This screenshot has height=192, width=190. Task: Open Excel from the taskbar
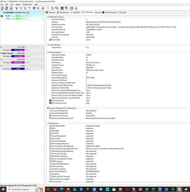click(x=153, y=189)
